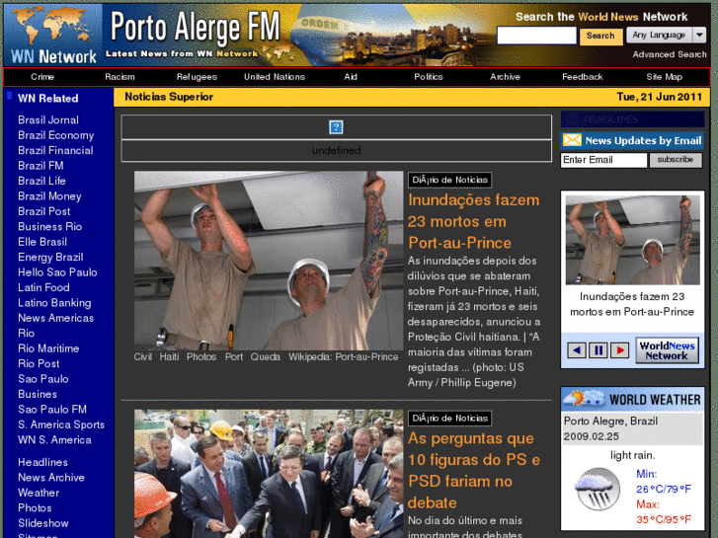Open the Business Rio link
718x538 pixels.
pos(50,226)
